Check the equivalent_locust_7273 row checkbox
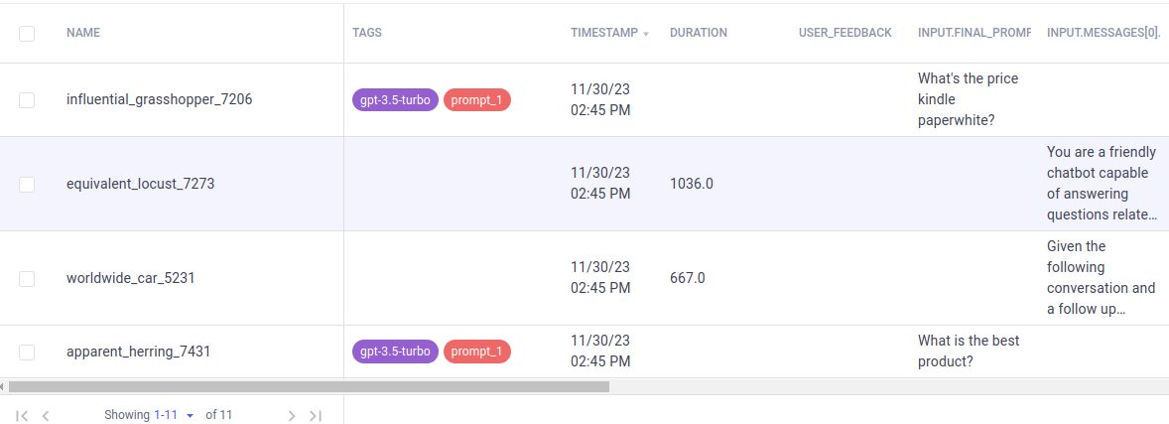1169x424 pixels. [27, 184]
